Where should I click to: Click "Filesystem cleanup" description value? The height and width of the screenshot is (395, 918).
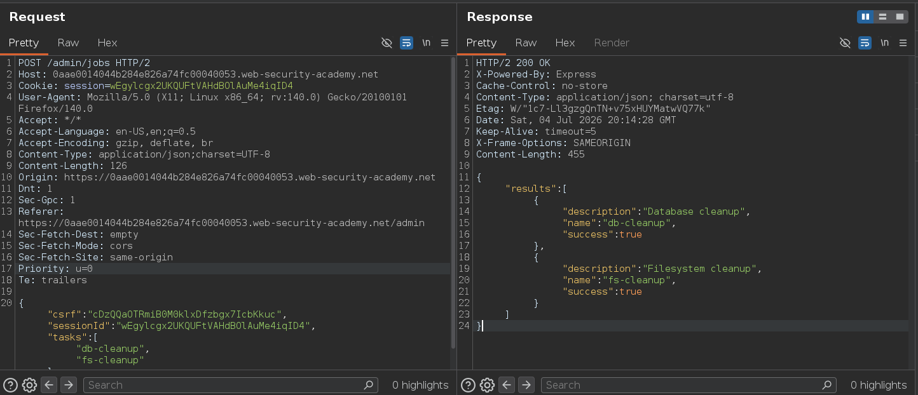(x=699, y=269)
